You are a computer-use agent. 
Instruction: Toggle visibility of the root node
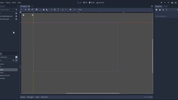[x=16, y=13]
